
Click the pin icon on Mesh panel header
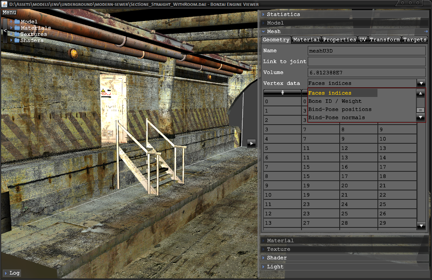coord(426,32)
